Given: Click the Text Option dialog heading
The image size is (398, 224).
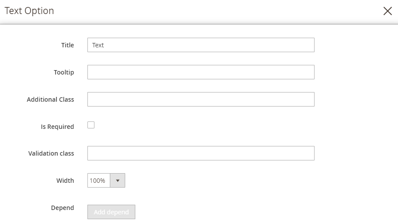Looking at the screenshot, I should [29, 11].
